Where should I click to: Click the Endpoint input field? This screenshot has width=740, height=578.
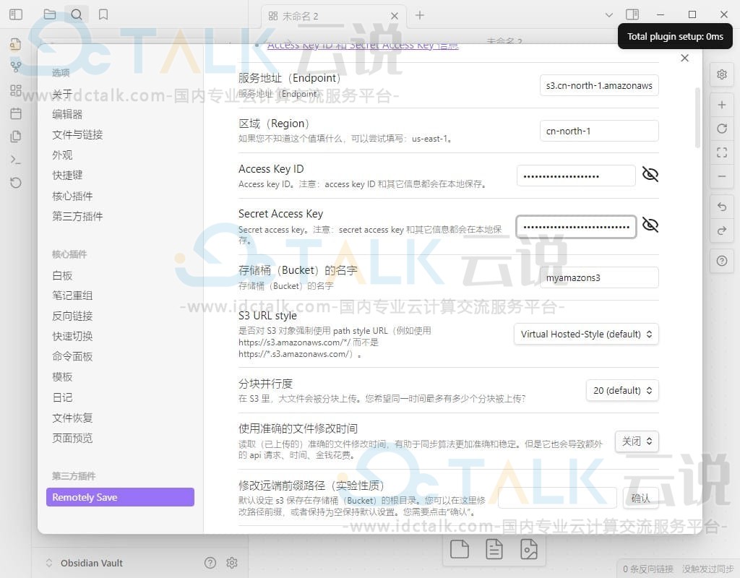pyautogui.click(x=599, y=85)
